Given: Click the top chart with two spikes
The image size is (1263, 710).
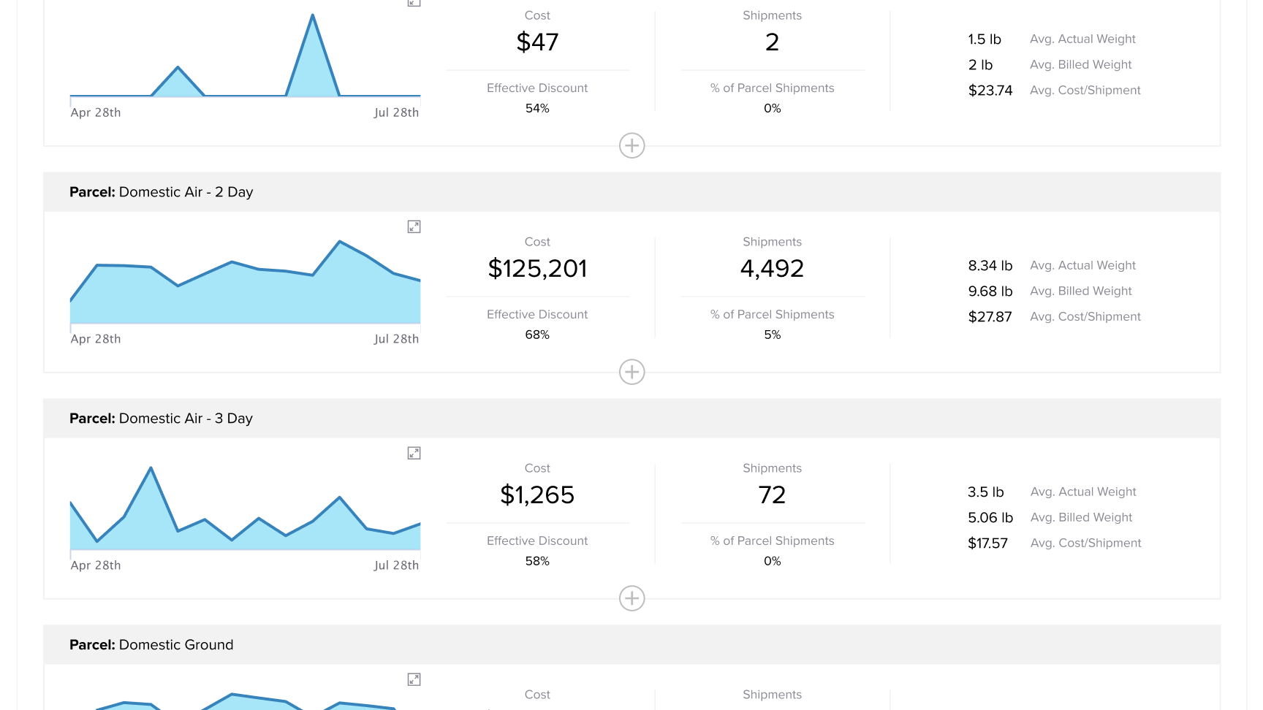Looking at the screenshot, I should (x=245, y=56).
